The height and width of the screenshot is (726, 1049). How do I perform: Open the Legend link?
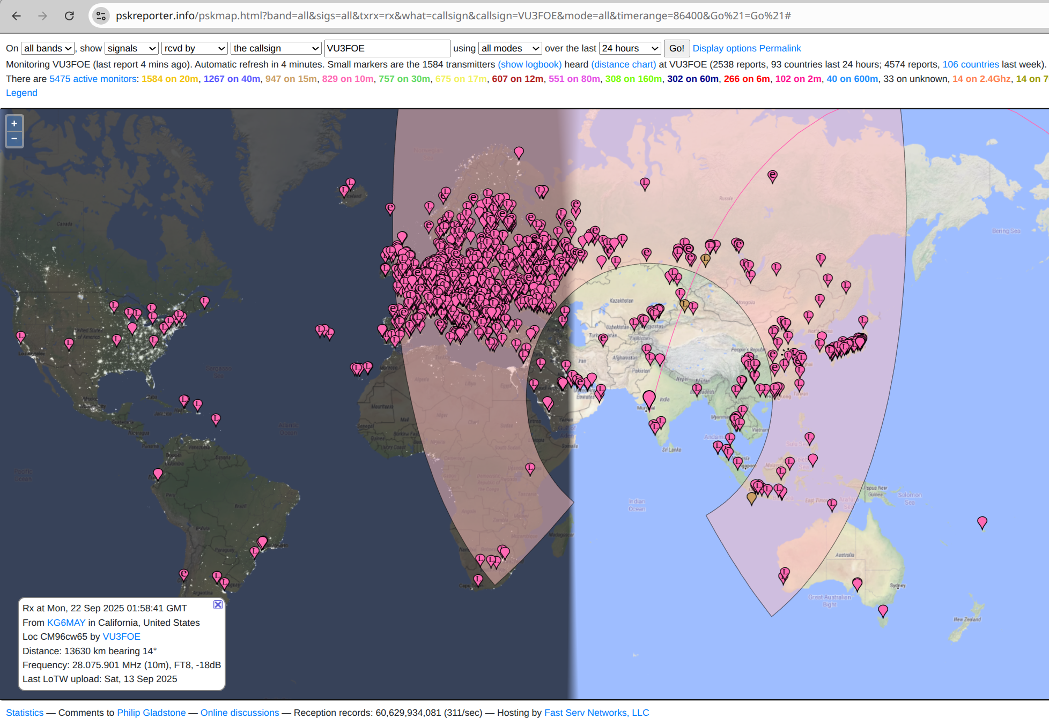pos(21,93)
